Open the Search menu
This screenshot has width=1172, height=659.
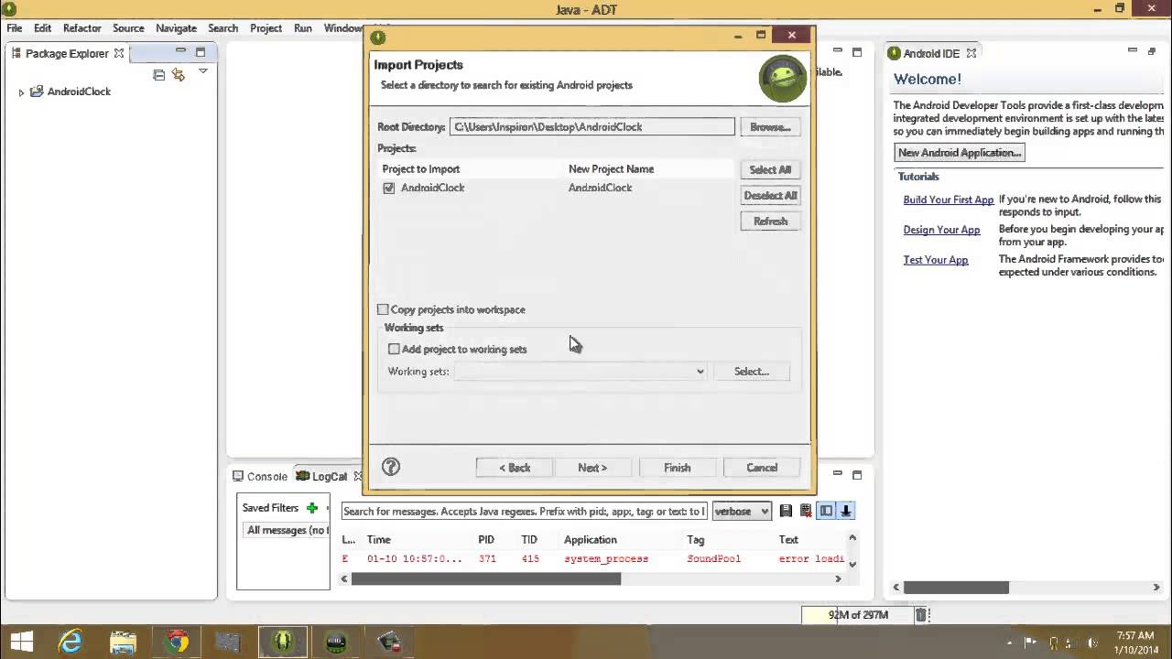tap(222, 28)
